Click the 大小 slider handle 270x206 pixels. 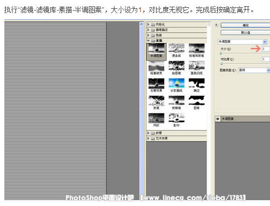point(221,54)
